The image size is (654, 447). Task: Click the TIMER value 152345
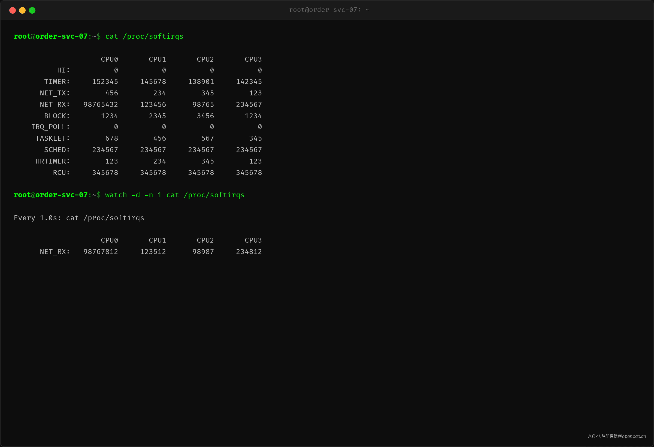coord(105,81)
